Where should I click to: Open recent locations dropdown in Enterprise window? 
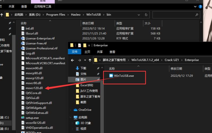85,60
